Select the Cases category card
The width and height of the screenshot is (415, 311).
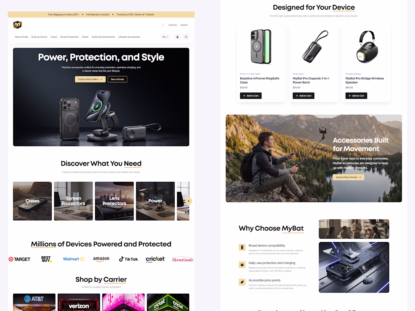(x=32, y=201)
